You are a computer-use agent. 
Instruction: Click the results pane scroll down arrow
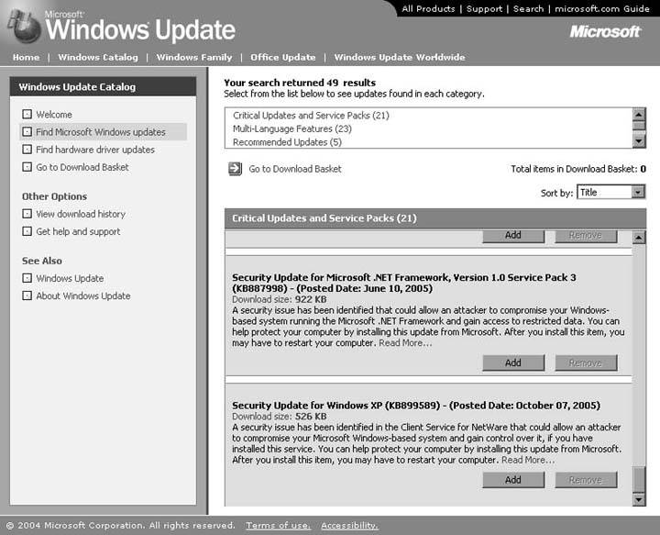coord(639,499)
